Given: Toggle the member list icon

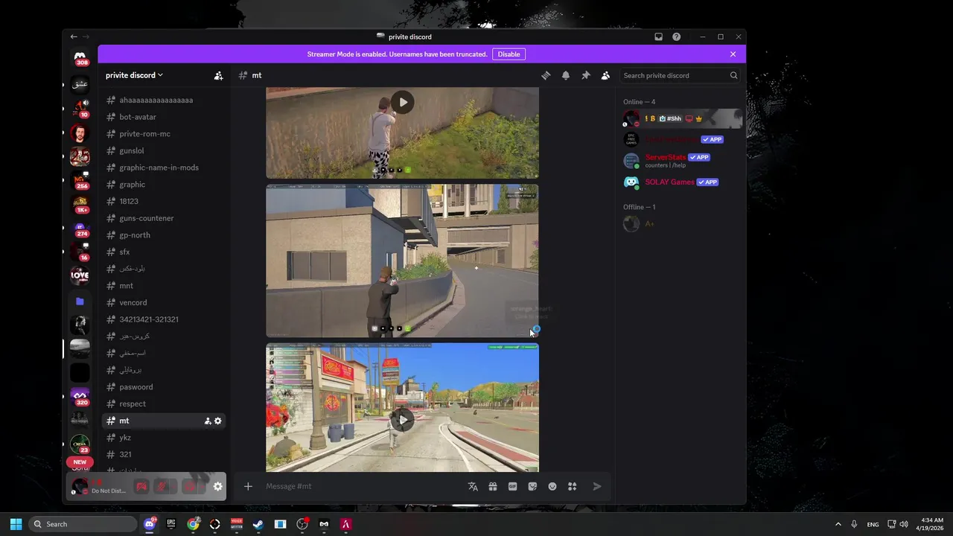Looking at the screenshot, I should [x=605, y=75].
